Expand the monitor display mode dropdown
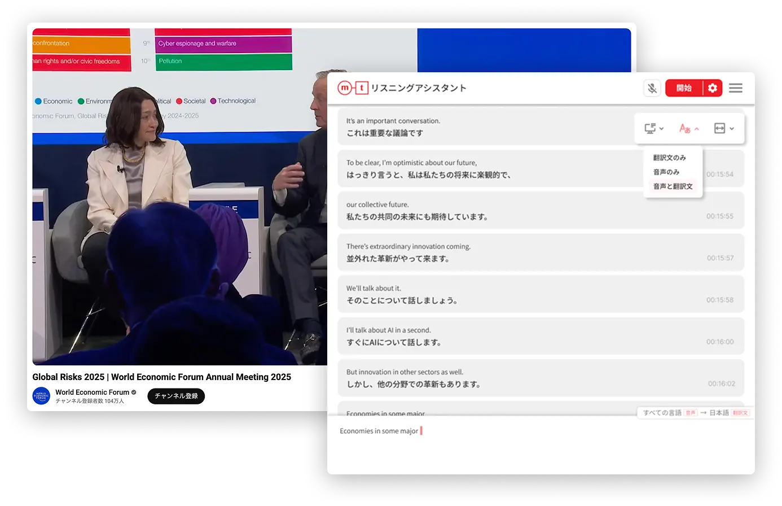782x506 pixels. tap(654, 129)
